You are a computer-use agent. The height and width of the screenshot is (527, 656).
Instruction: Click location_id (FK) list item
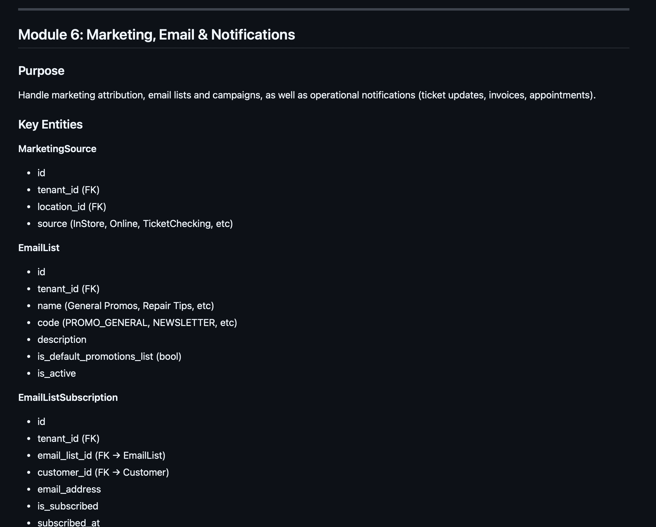pos(72,207)
